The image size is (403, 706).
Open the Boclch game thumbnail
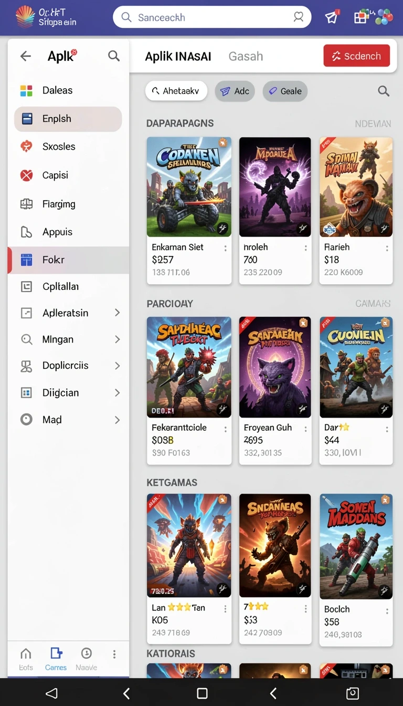tap(356, 546)
